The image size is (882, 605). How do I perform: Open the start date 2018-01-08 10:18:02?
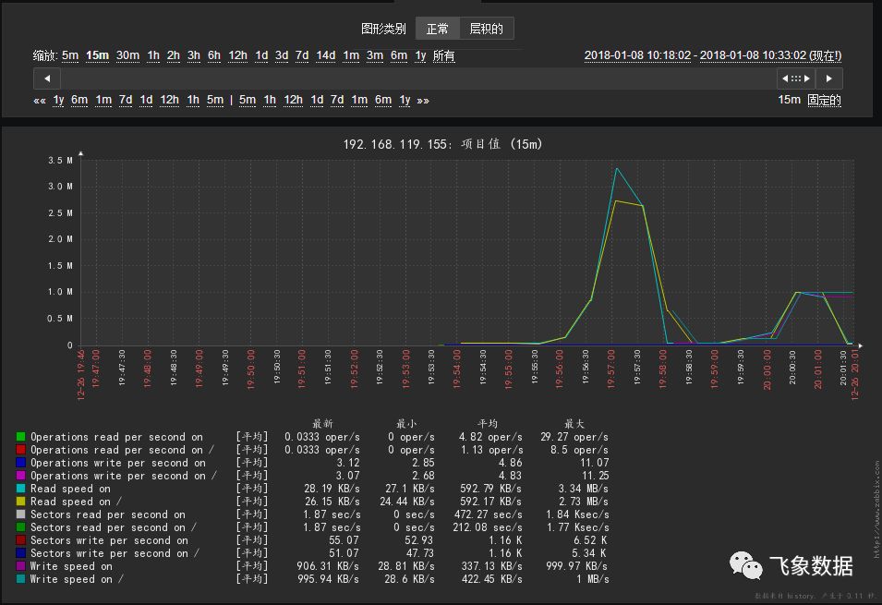(637, 55)
